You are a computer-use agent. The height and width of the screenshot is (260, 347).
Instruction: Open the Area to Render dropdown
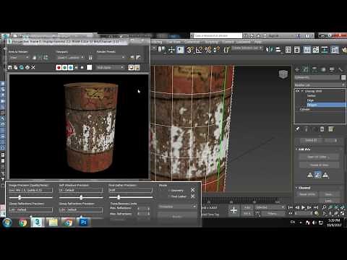pyautogui.click(x=19, y=58)
